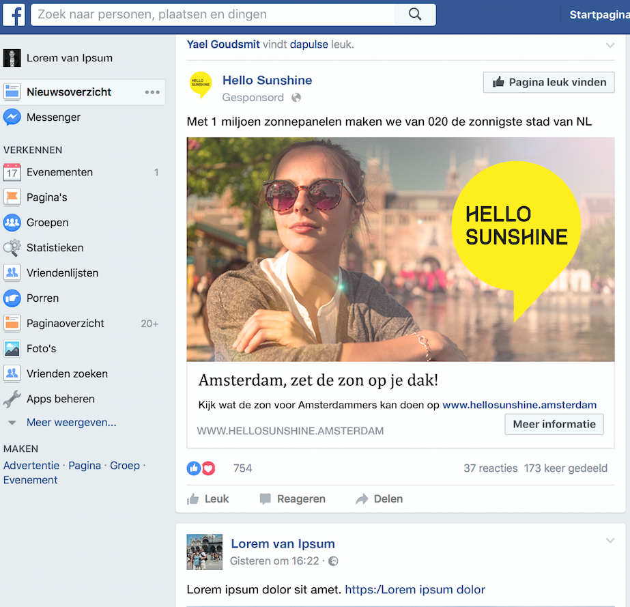
Task: Click the Foto's picture icon
Action: click(12, 348)
